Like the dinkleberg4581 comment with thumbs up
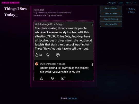The image size is (139, 104). tap(37, 55)
